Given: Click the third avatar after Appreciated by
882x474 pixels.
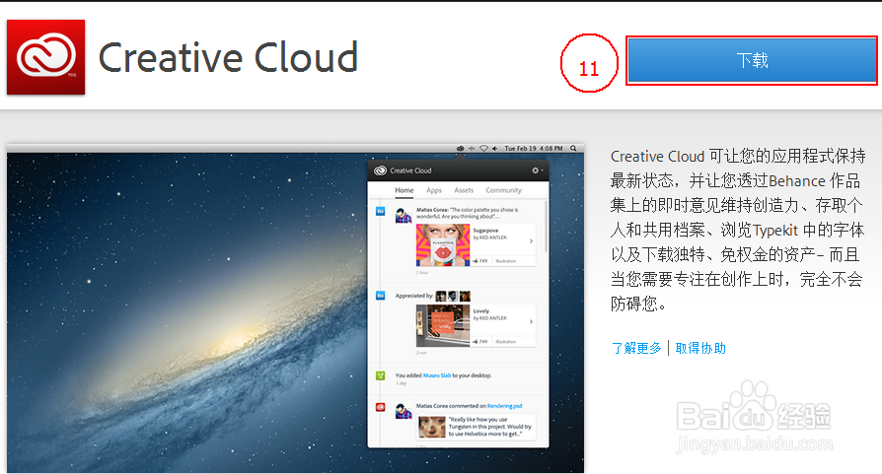Looking at the screenshot, I should (465, 296).
